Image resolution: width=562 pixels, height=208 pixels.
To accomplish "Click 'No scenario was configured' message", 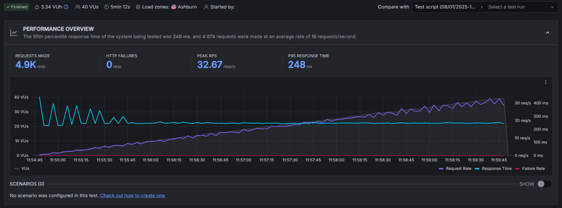I will click(54, 195).
